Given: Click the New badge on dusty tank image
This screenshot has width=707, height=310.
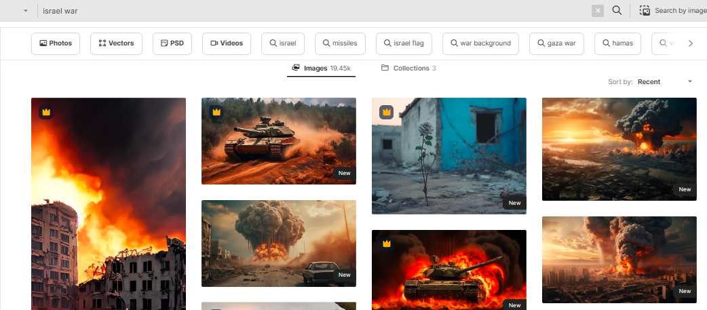Looking at the screenshot, I should 345,173.
